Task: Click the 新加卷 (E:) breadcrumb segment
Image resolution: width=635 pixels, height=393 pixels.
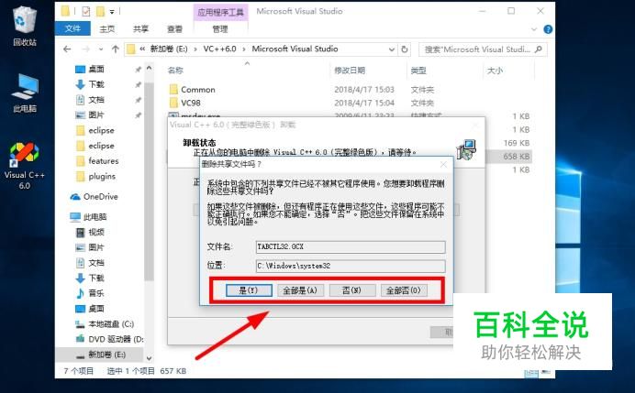Action: (169, 49)
